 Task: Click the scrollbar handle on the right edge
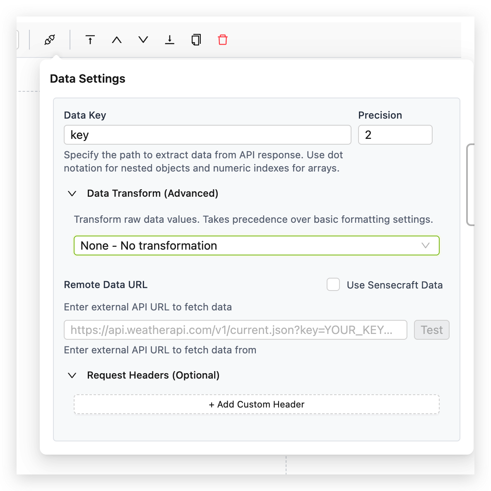click(470, 184)
